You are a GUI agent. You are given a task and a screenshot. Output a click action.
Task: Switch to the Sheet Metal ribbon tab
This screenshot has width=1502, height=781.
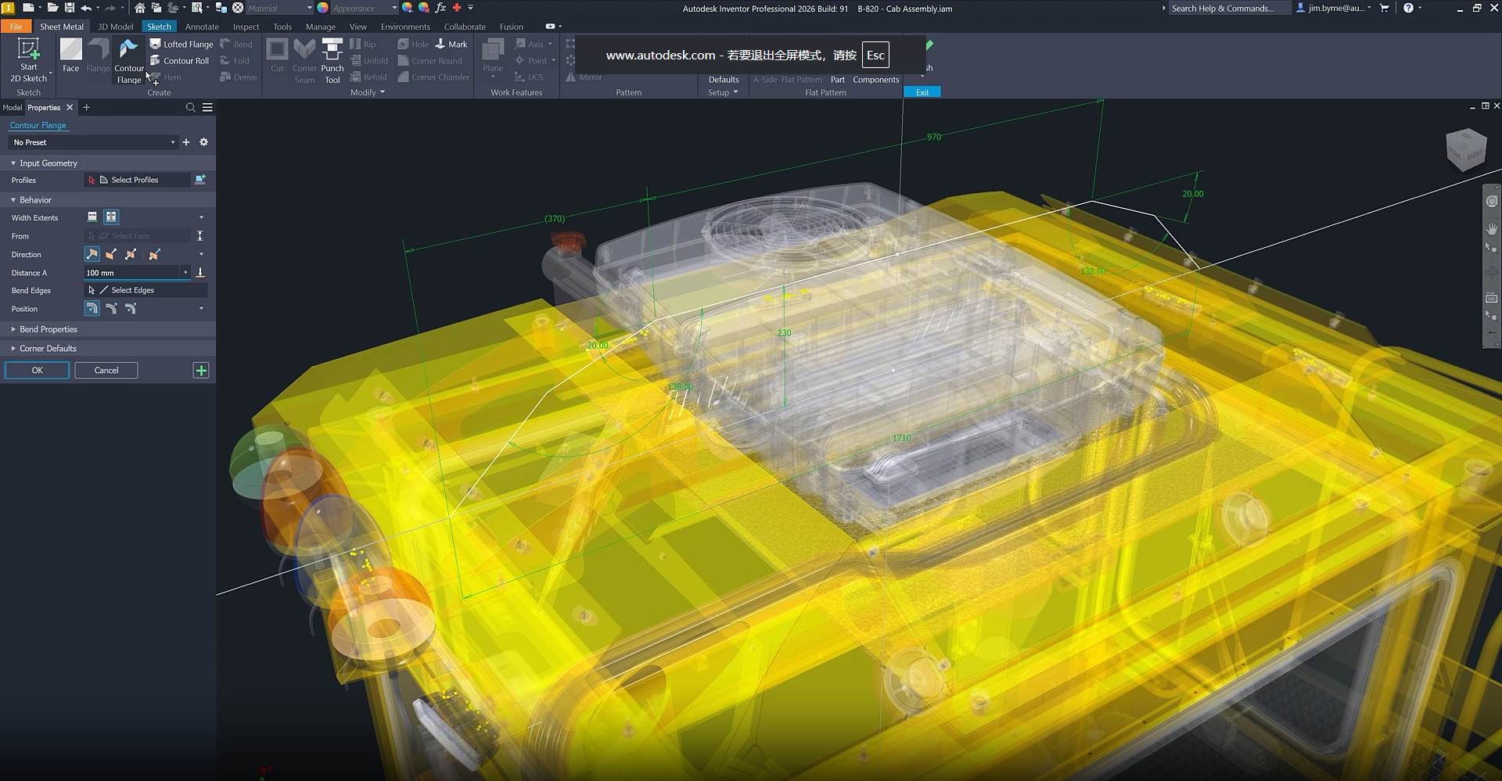(x=61, y=27)
